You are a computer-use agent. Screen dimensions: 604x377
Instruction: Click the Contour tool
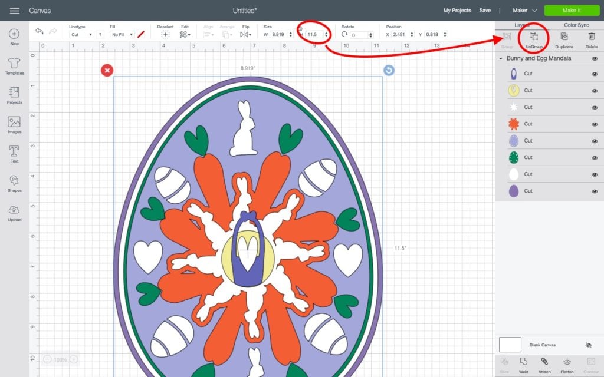(x=591, y=365)
